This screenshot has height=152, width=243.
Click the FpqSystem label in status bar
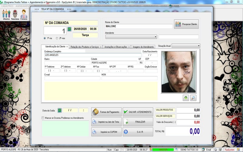click(230, 150)
